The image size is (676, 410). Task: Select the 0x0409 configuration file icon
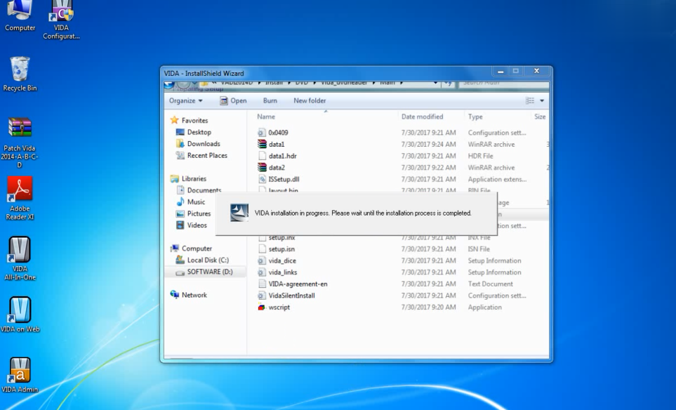(x=262, y=133)
